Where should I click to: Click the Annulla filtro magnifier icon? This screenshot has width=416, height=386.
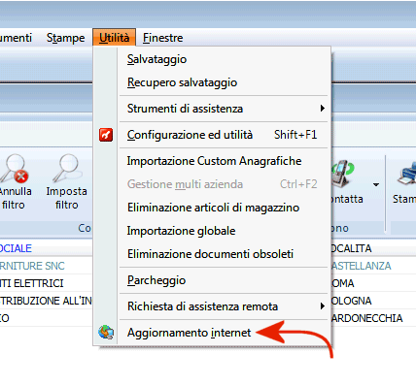[x=15, y=169]
